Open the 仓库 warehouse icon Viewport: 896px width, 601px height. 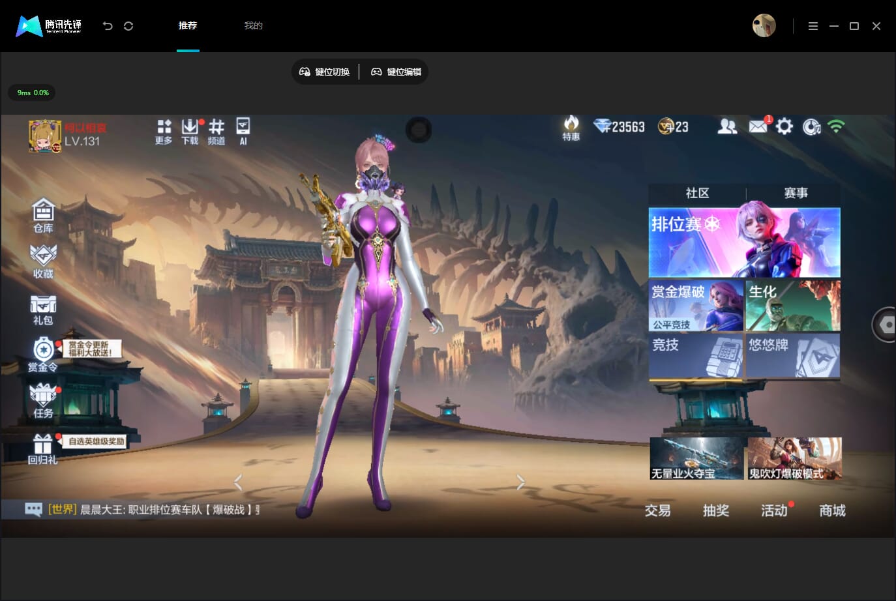click(43, 216)
